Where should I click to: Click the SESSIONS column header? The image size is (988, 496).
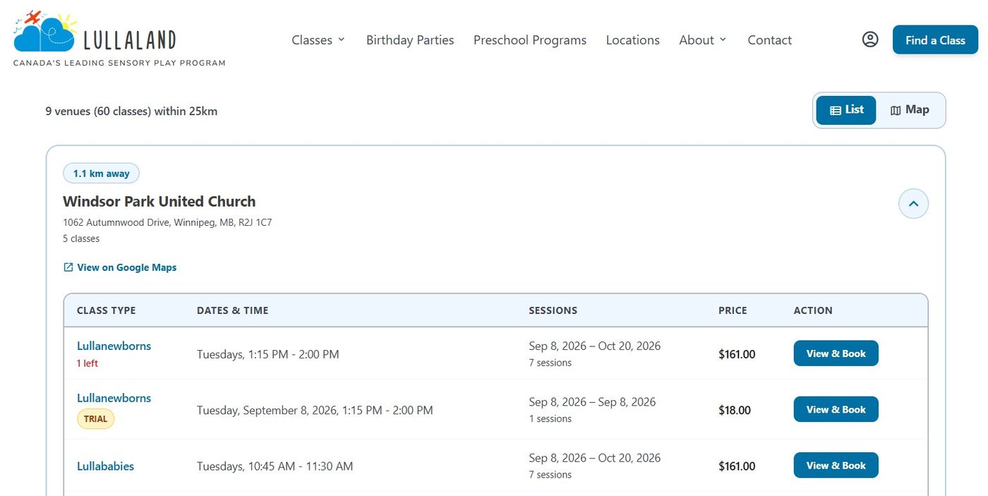coord(553,310)
